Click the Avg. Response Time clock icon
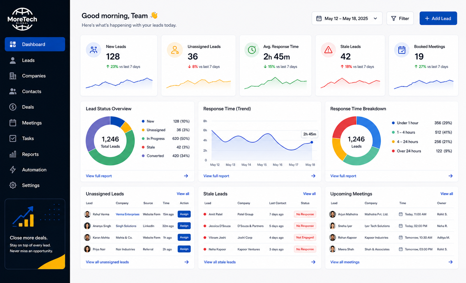Screen dimensions: 466x283 pos(252,50)
